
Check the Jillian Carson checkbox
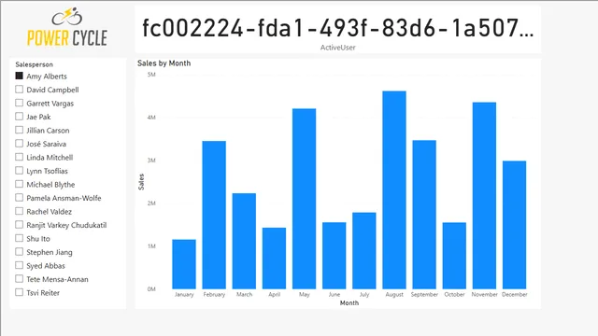point(19,130)
